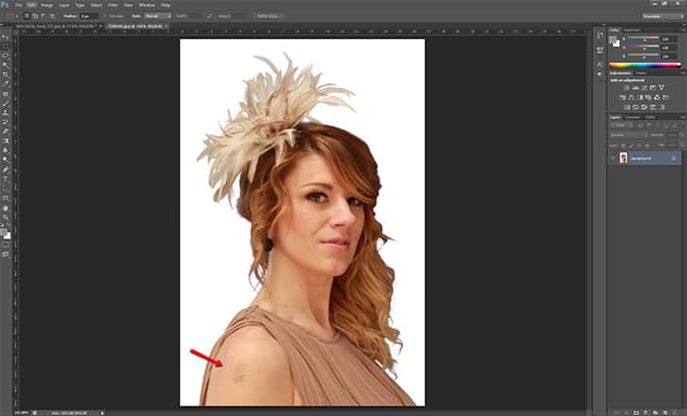Viewport: 687px width, 416px height.
Task: Switch to the Paths tab
Action: click(x=651, y=117)
